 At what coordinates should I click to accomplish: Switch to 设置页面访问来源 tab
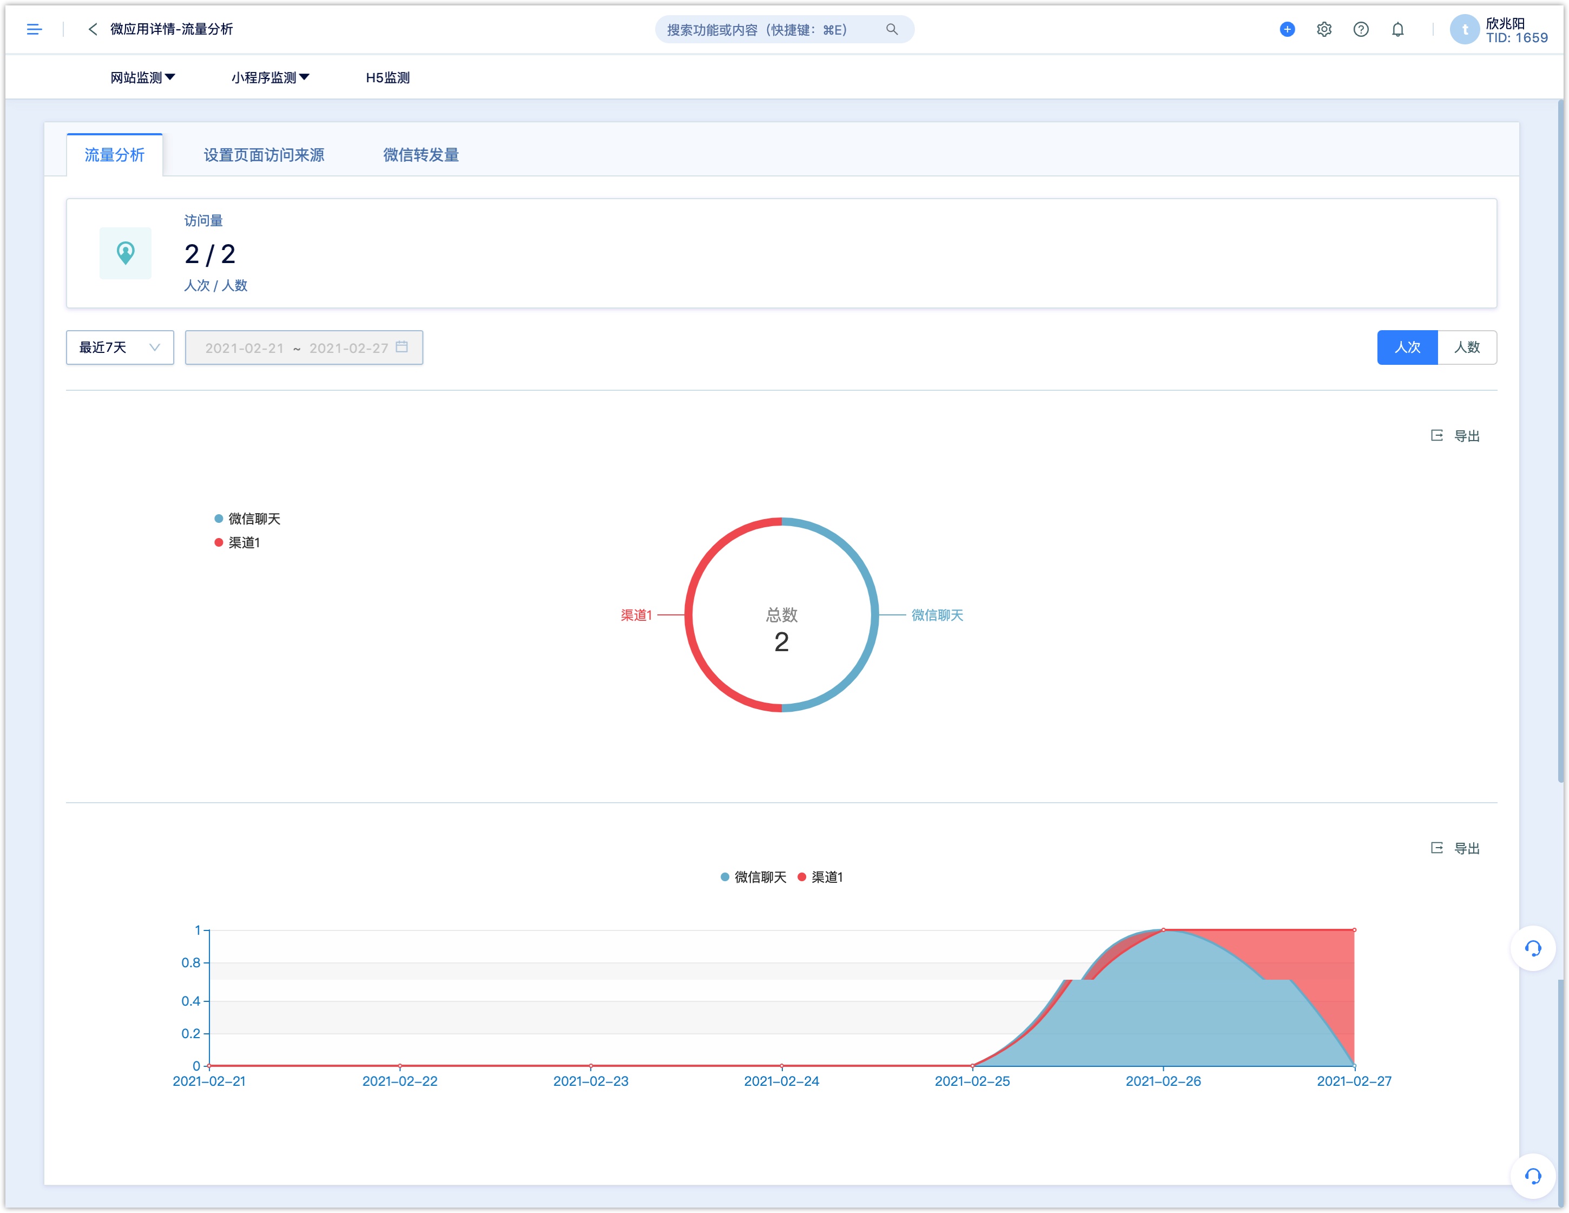263,154
